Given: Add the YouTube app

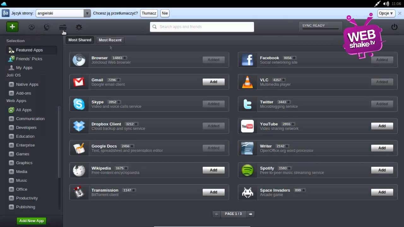Looking at the screenshot, I should (x=382, y=126).
